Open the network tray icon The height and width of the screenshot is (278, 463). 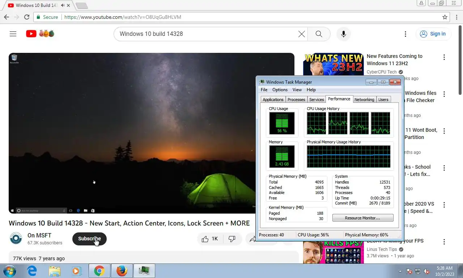(418, 271)
